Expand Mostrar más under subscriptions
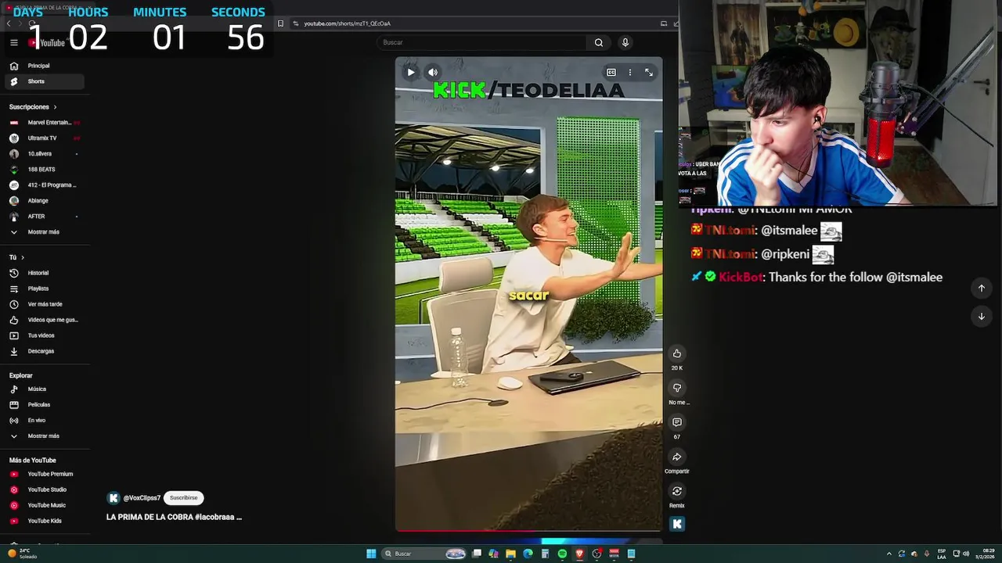This screenshot has height=563, width=1002. pyautogui.click(x=45, y=231)
